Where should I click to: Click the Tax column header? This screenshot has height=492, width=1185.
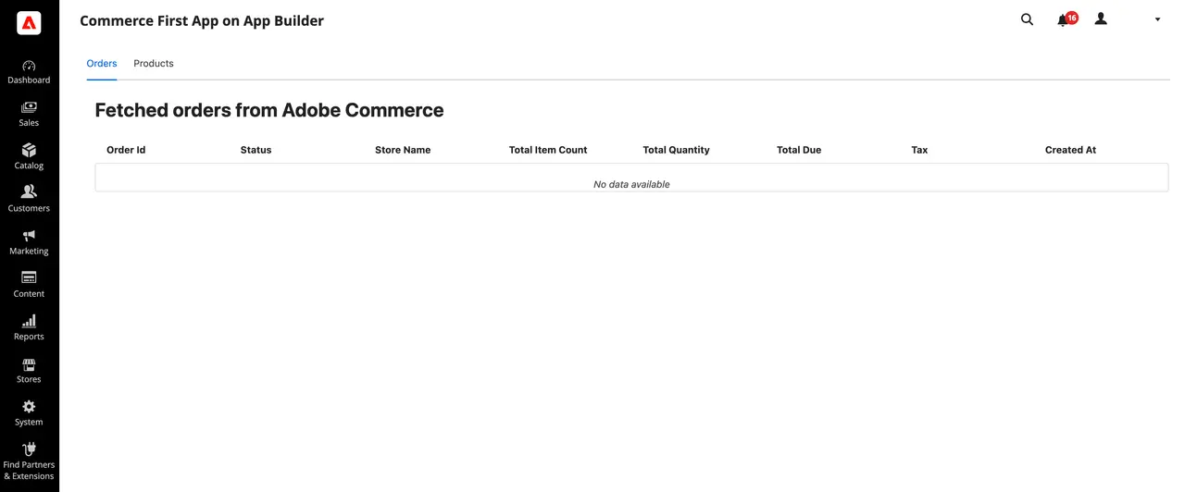pos(919,150)
